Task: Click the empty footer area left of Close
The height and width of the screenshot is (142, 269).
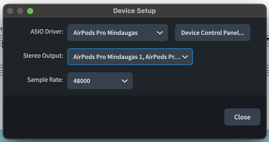Action: (x=113, y=117)
